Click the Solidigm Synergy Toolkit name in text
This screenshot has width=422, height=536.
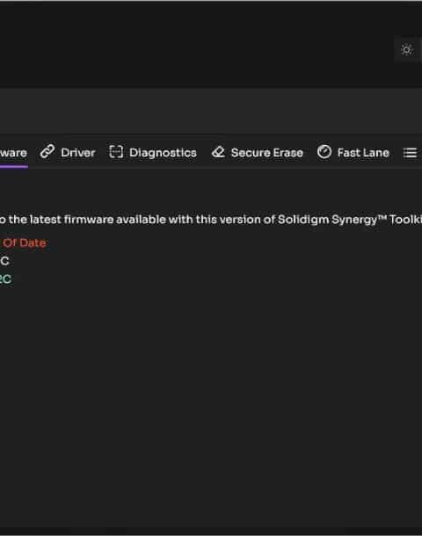click(x=350, y=219)
